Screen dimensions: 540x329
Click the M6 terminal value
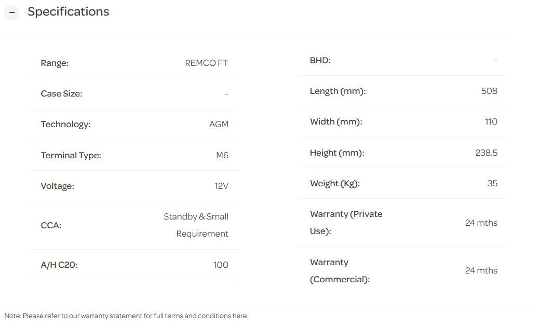point(222,155)
